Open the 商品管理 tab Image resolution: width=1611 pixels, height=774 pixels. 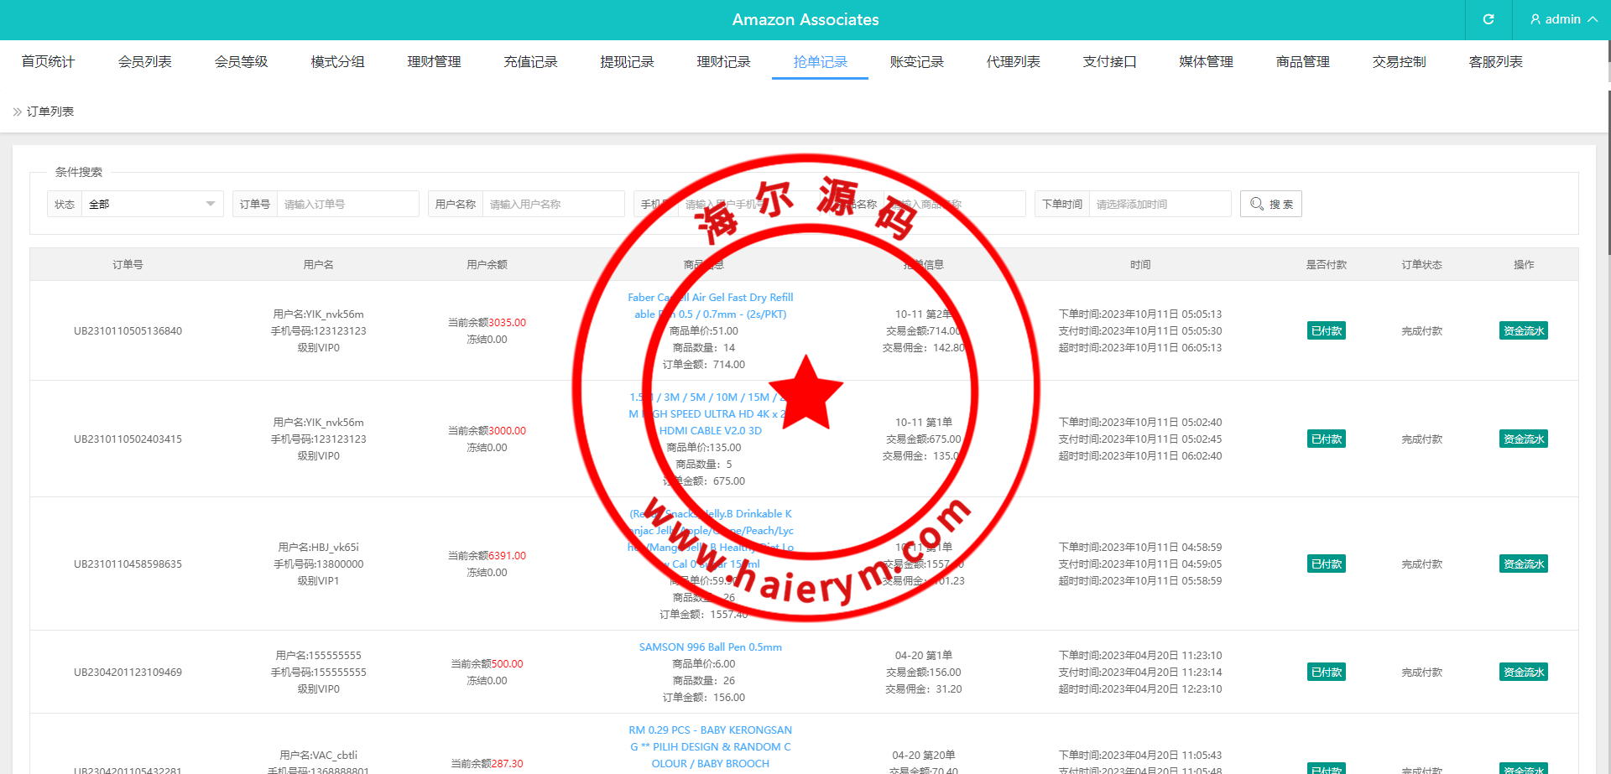[1302, 62]
